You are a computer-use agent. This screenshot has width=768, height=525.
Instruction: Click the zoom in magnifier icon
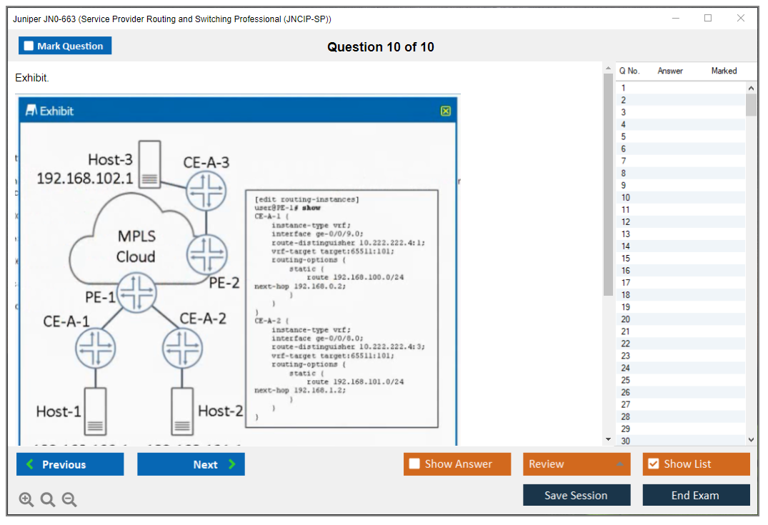26,500
